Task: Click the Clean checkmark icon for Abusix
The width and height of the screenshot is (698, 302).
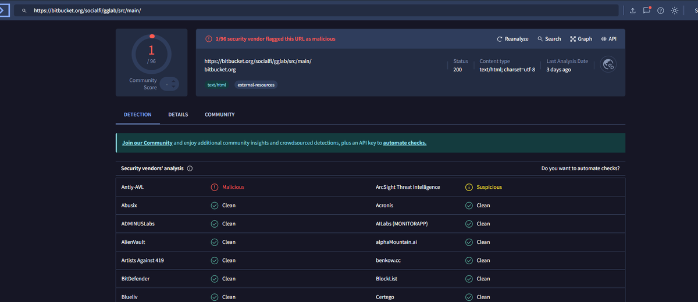Action: [x=215, y=206]
